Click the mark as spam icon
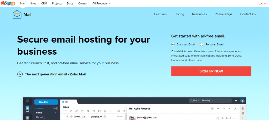The width and height of the screenshot is (269, 120). [x=99, y=111]
